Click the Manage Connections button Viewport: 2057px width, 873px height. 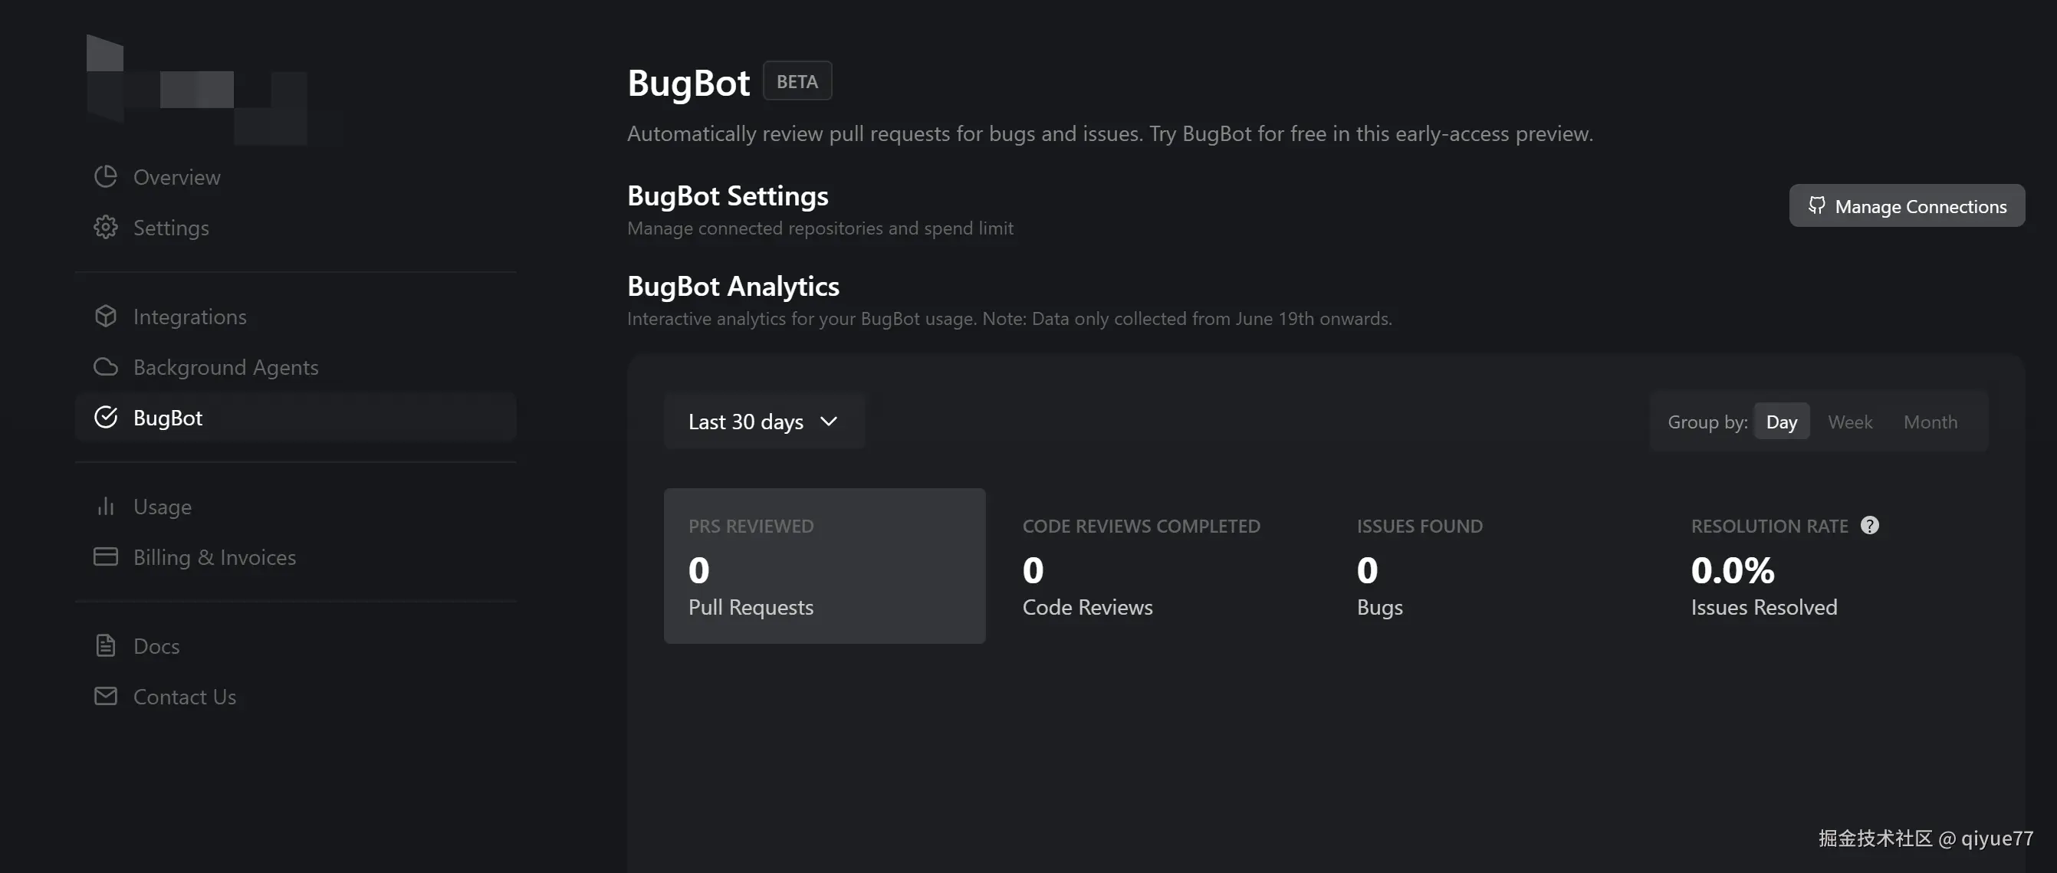point(1906,206)
